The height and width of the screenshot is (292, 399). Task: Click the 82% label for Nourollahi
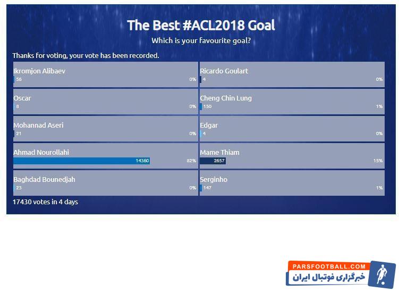click(191, 161)
